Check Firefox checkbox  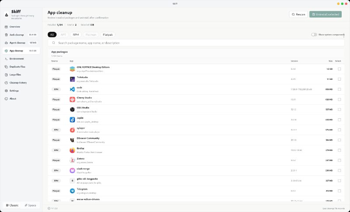(339, 150)
